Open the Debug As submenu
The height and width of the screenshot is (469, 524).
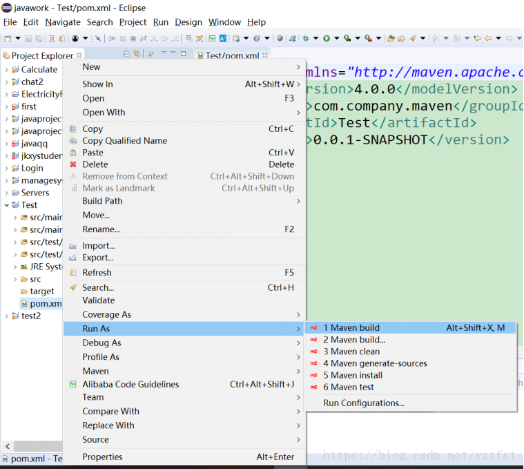(x=184, y=343)
